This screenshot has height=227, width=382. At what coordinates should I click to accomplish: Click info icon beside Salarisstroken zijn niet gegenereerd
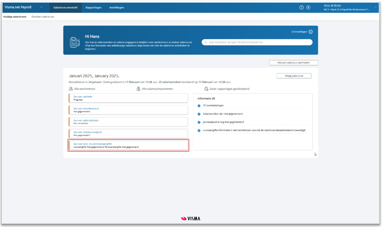coord(199,114)
